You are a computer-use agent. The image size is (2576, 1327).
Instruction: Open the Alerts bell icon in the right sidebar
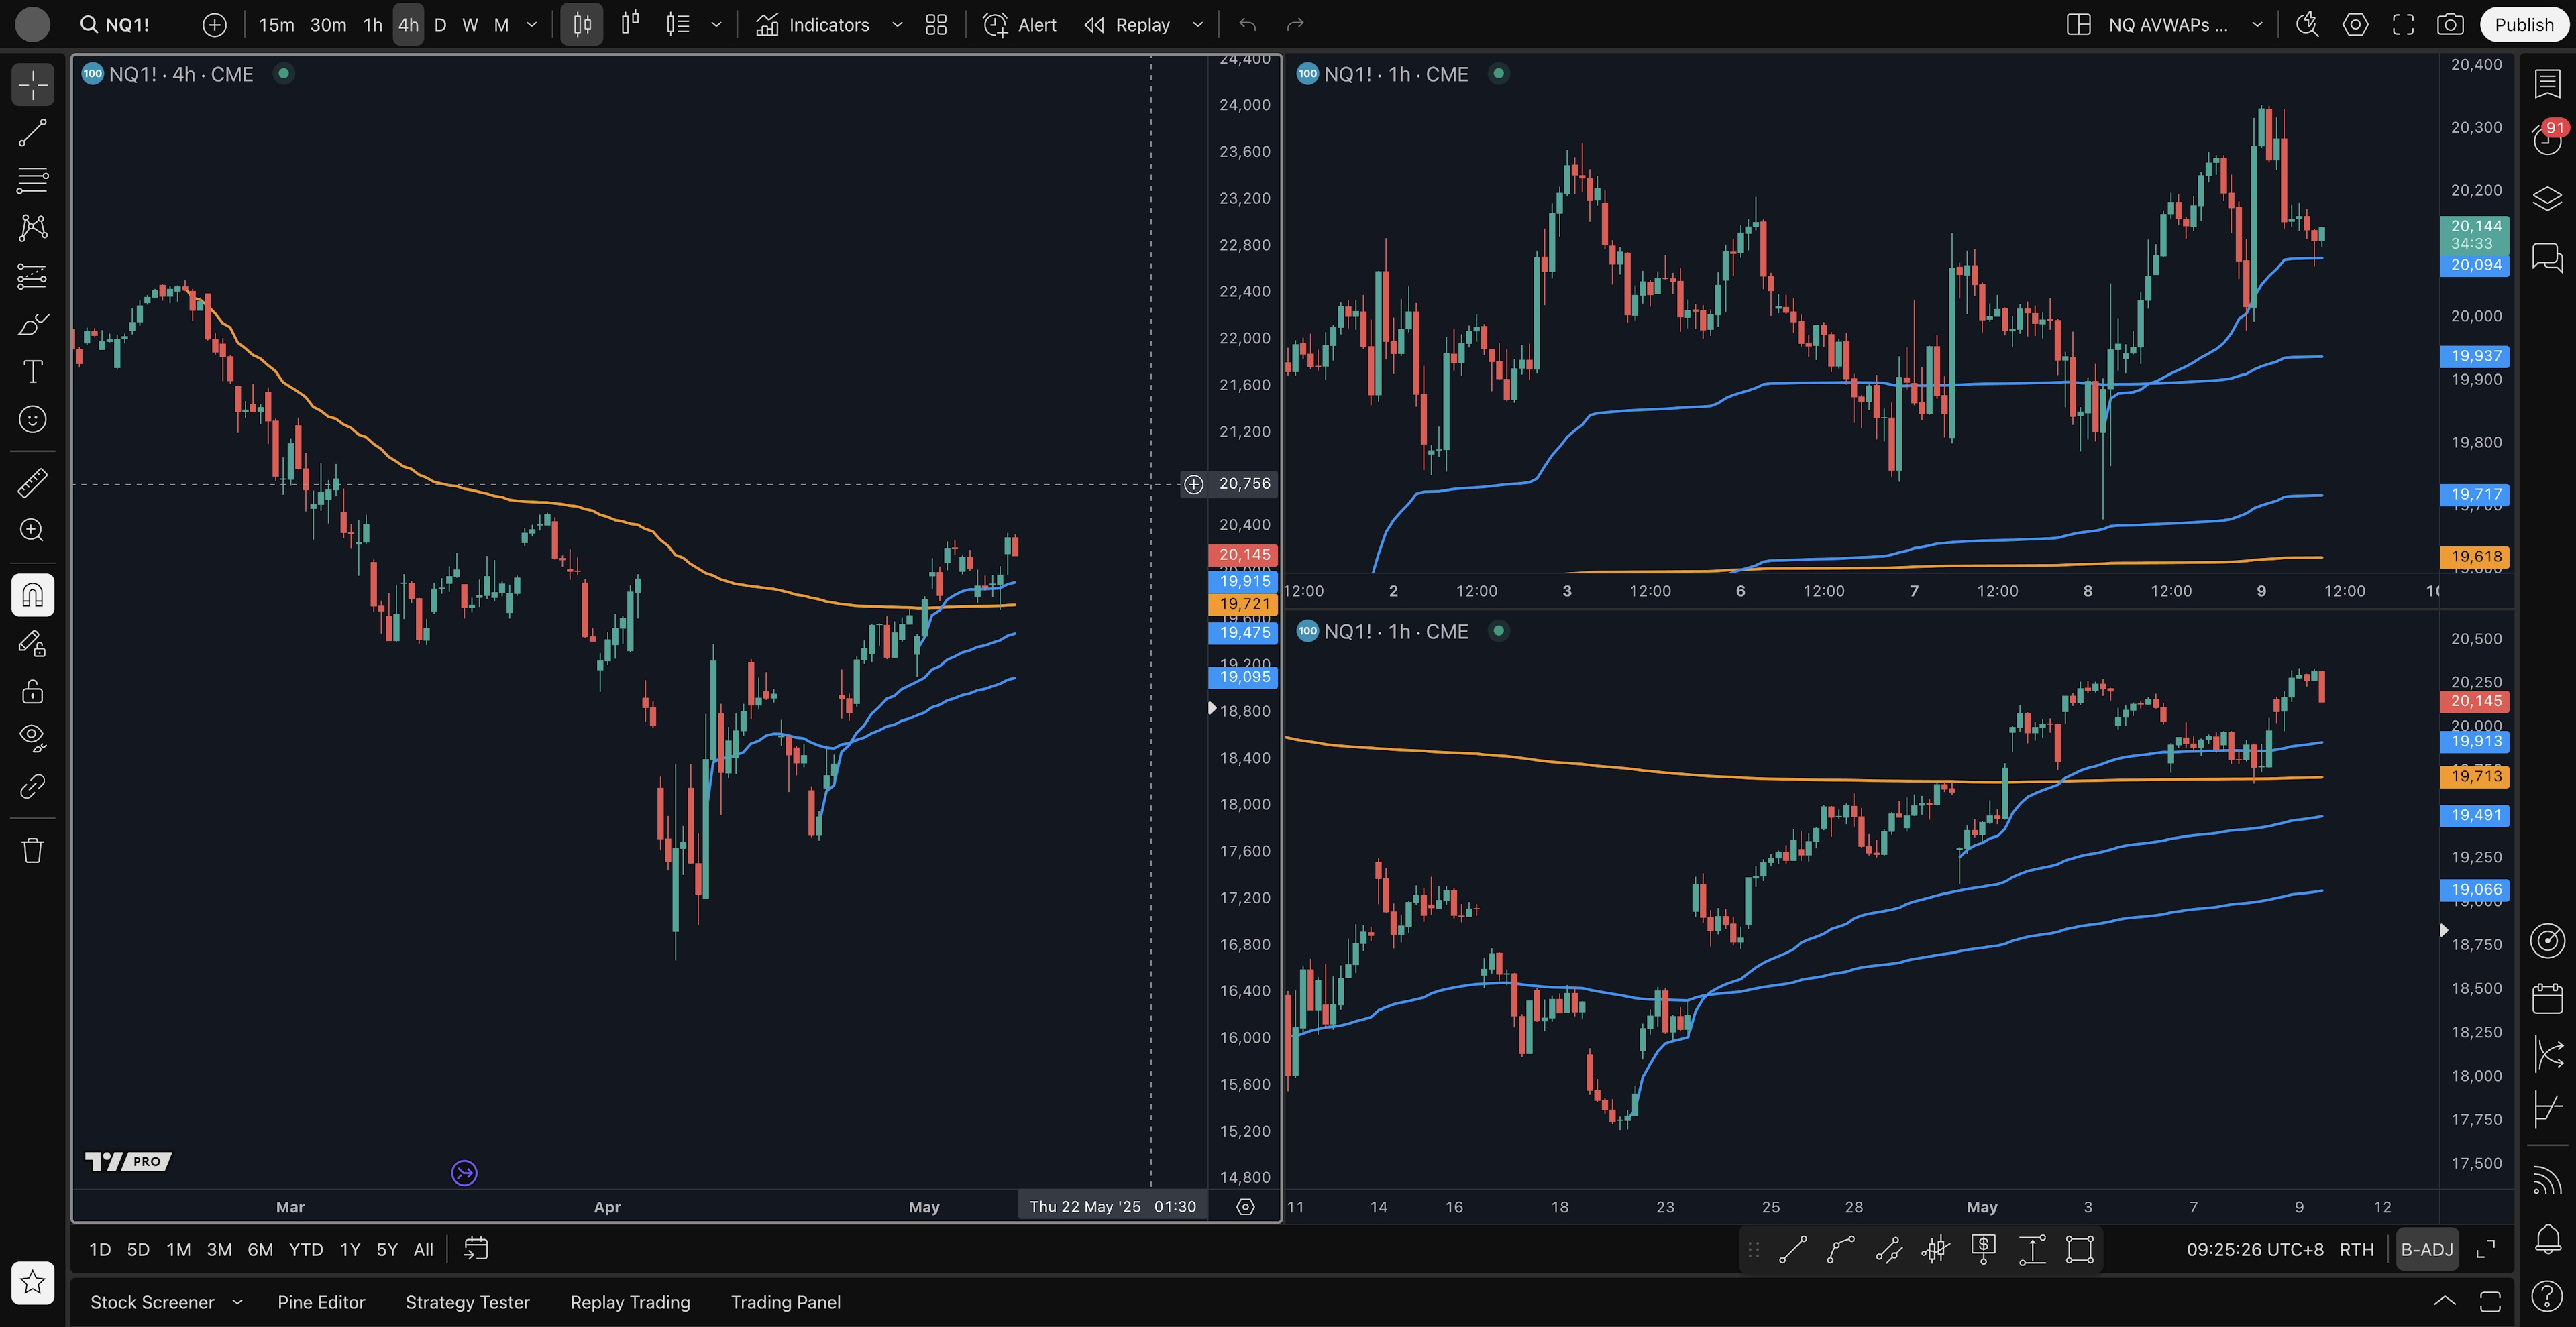tap(2547, 1239)
